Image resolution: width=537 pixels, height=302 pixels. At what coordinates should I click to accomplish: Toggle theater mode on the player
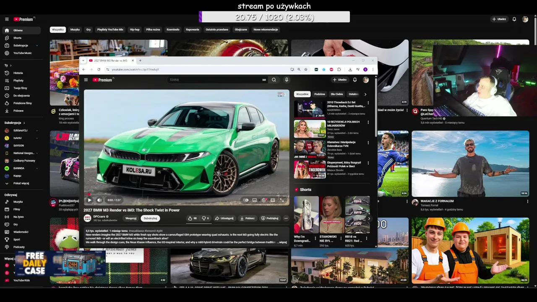(x=273, y=200)
